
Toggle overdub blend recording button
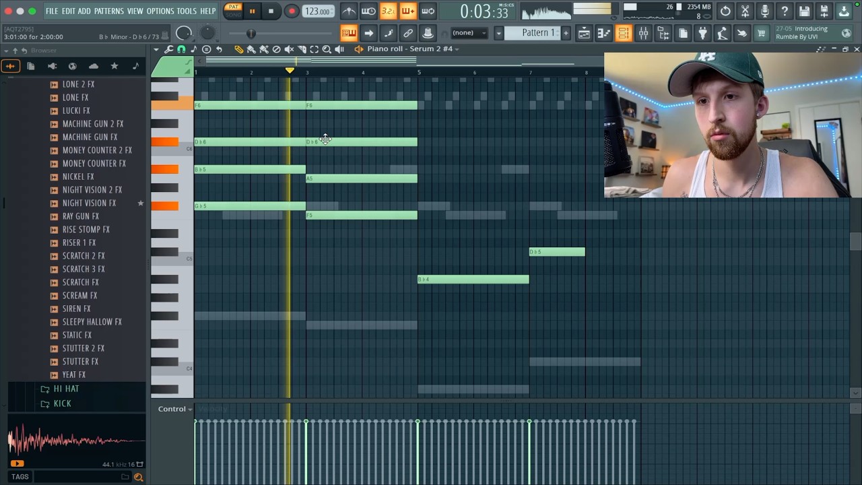pyautogui.click(x=408, y=11)
